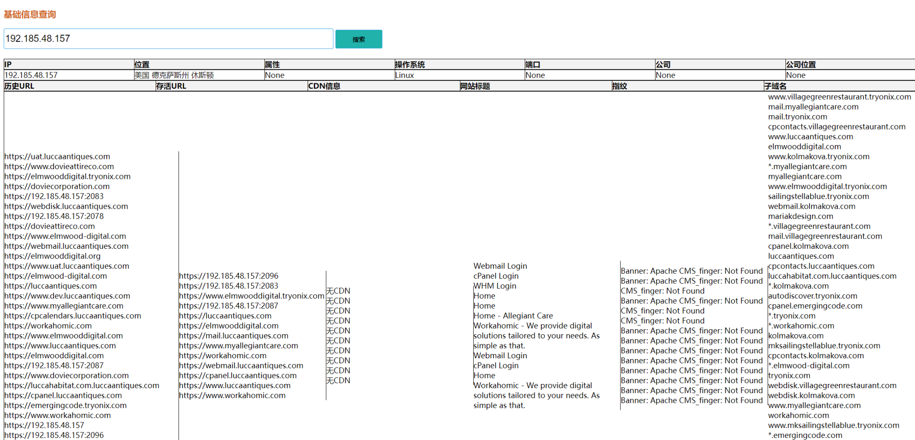Click subdomain webmail.kolmakova.com
The image size is (915, 440).
812,206
